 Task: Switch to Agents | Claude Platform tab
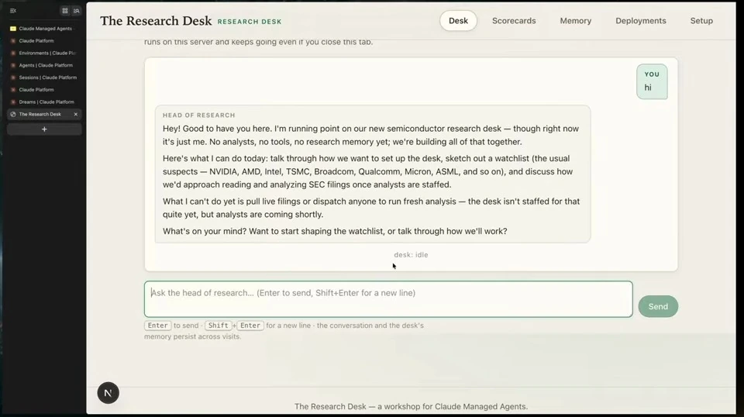point(44,65)
